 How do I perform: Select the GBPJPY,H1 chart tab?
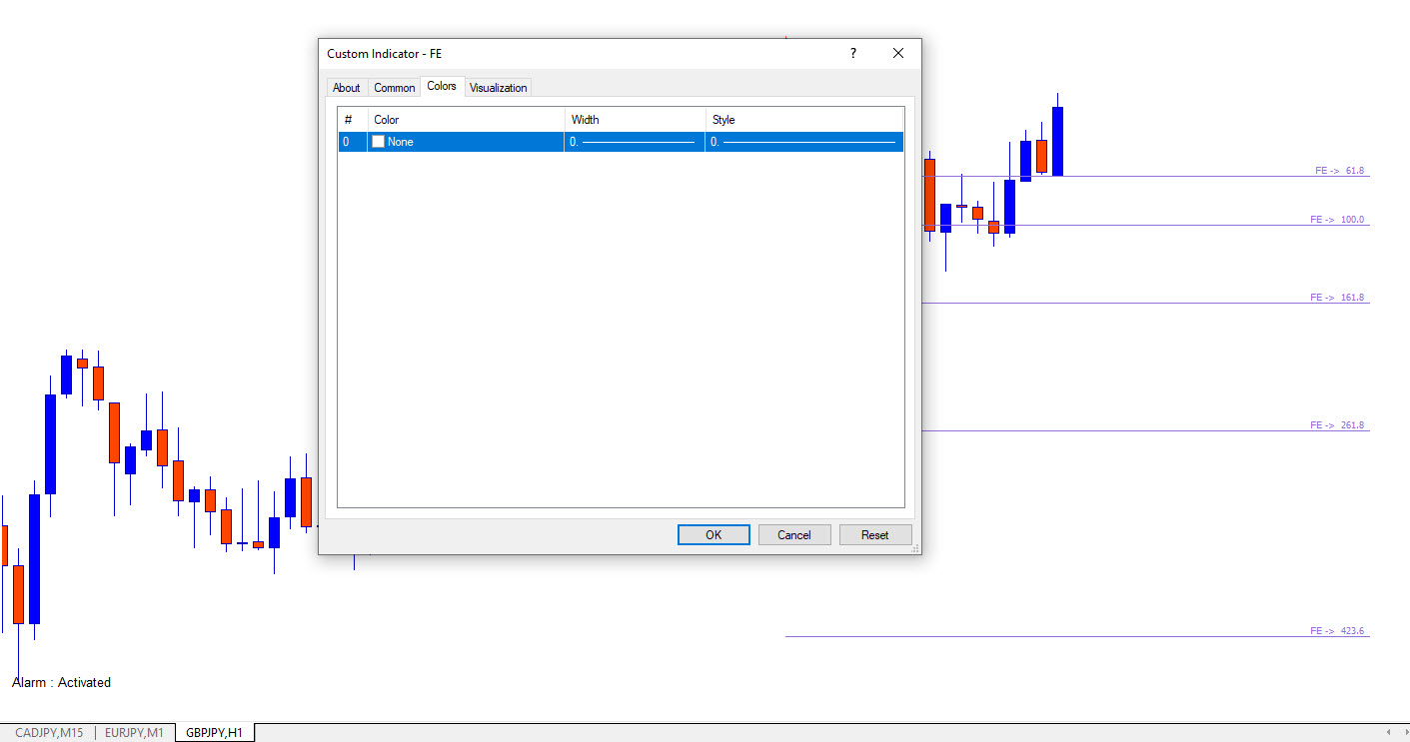point(216,733)
